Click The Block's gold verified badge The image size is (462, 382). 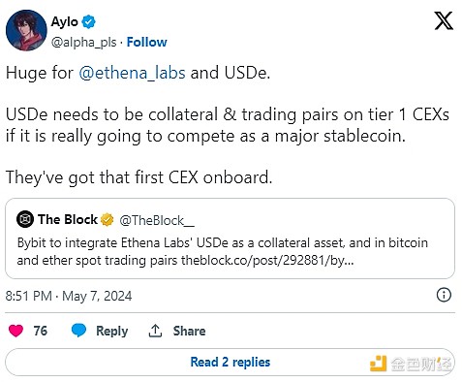point(108,220)
